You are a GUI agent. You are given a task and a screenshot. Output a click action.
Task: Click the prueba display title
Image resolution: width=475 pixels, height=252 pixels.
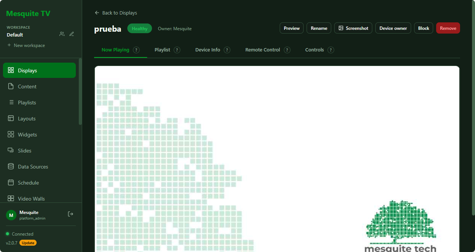point(108,29)
